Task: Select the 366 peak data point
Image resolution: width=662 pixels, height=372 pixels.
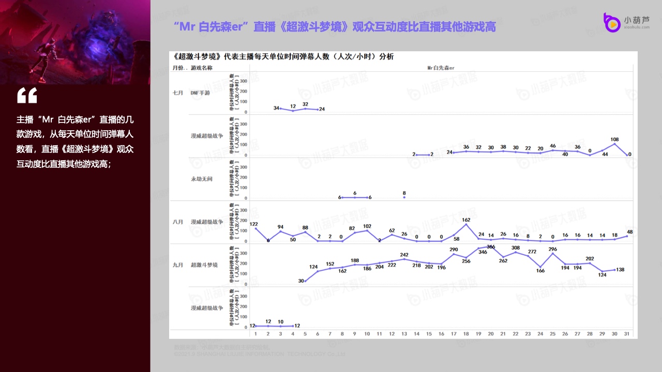Action: 491,247
